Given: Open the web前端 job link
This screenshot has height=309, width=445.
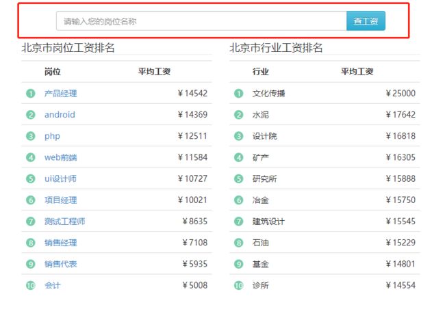Looking at the screenshot, I should (60, 157).
